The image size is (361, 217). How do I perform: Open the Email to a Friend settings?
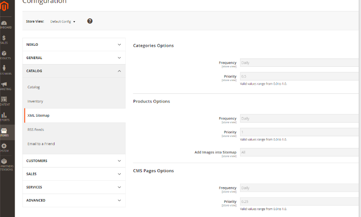pos(41,144)
